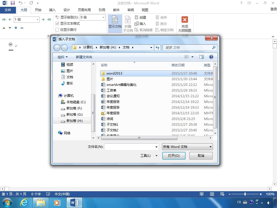This screenshot has width=277, height=208.
Task: Promote to Heading 1 double-arrow icon
Action: [x=4, y=19]
